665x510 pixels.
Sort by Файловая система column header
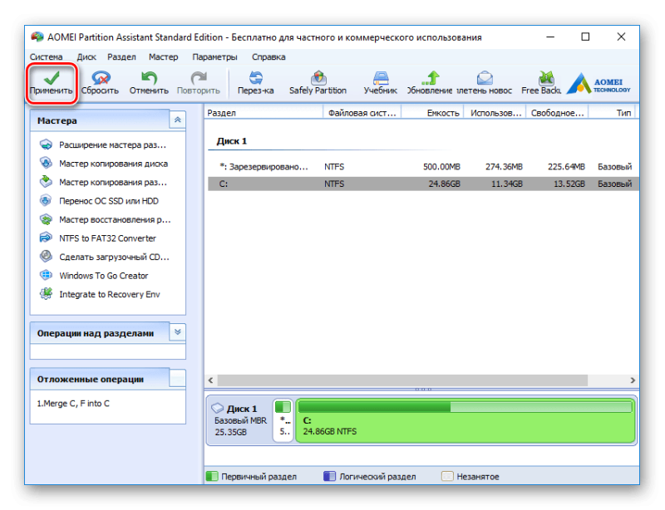click(362, 113)
